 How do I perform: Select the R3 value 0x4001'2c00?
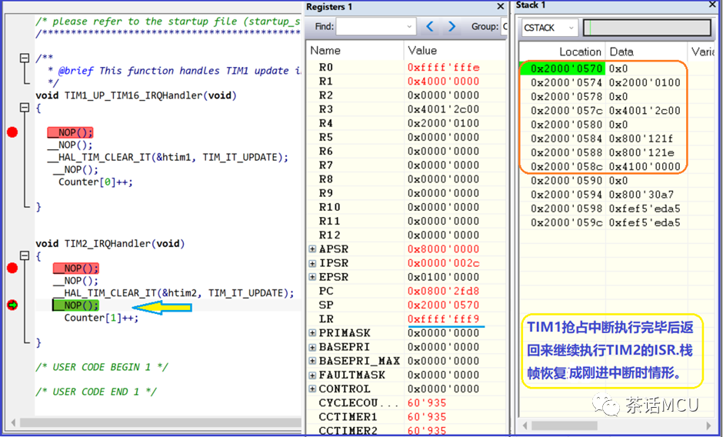pyautogui.click(x=444, y=109)
